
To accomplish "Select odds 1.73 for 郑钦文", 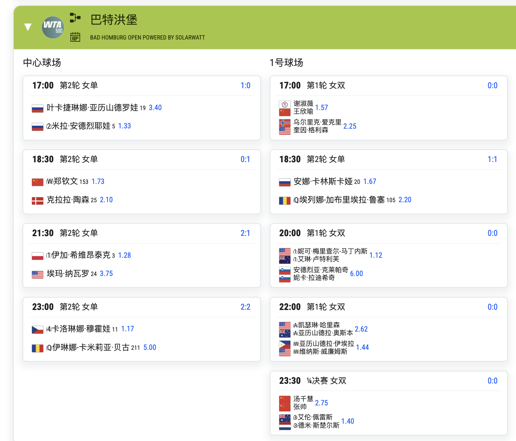I will click(x=98, y=181).
